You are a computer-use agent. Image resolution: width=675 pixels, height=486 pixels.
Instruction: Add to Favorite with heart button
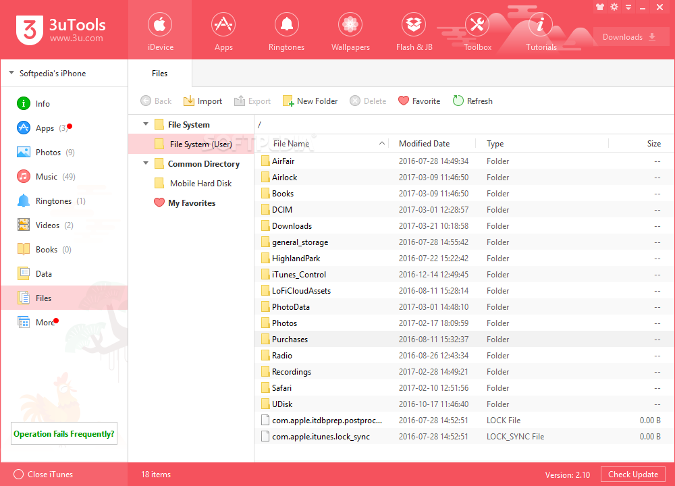419,101
